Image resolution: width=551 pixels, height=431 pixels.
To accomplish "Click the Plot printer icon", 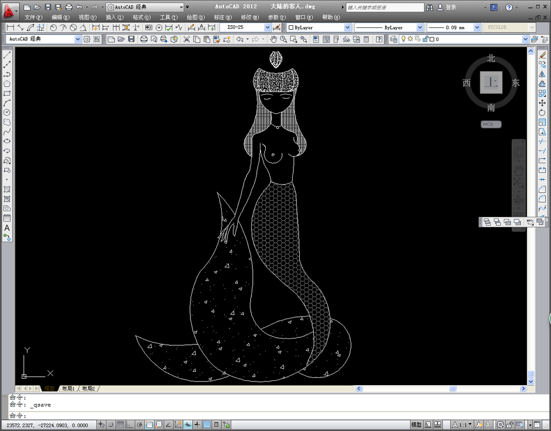I will [144, 39].
